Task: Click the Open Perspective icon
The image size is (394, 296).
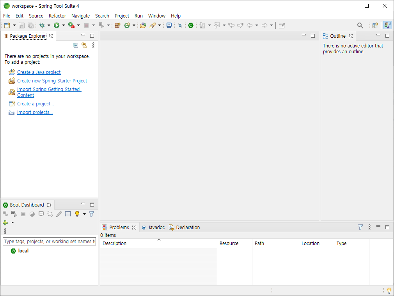Action: point(375,25)
